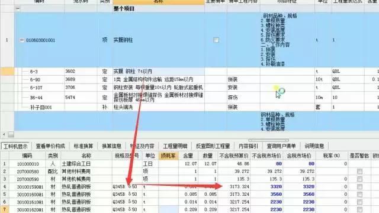Select row header 7 in lower table
The image size is (379, 213).
[4, 209]
